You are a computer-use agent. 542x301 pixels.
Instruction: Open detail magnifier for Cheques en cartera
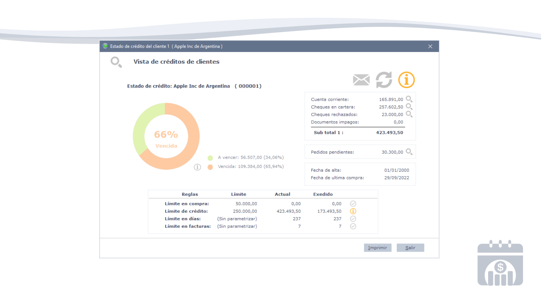pos(409,107)
